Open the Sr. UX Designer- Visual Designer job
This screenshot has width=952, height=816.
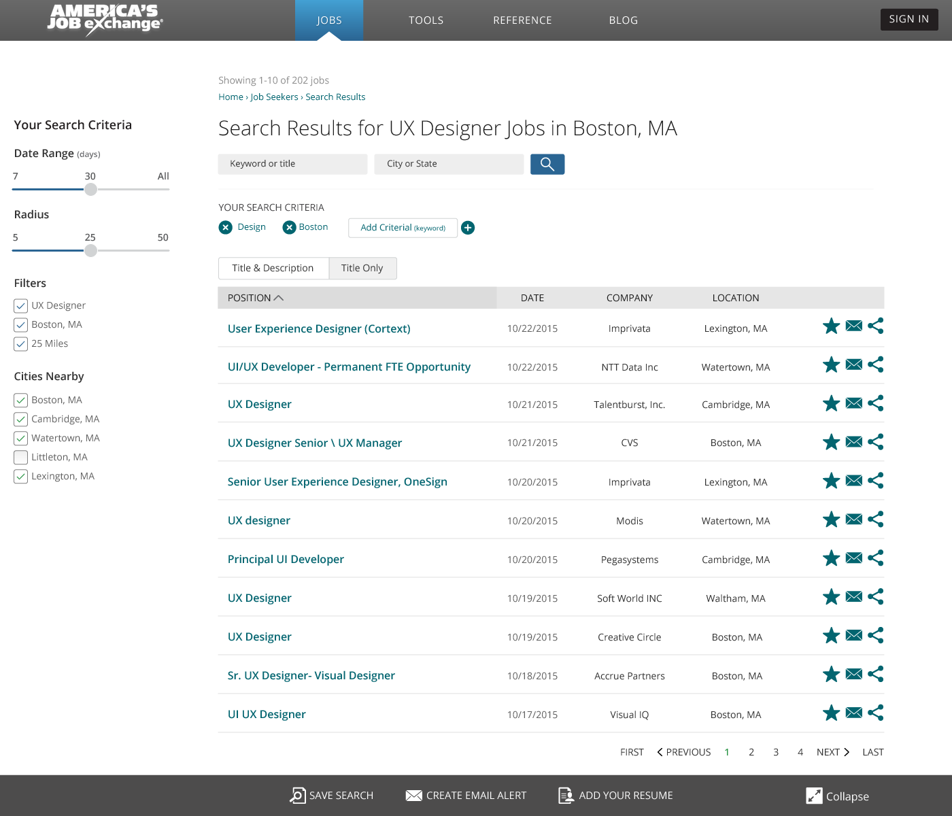[311, 675]
